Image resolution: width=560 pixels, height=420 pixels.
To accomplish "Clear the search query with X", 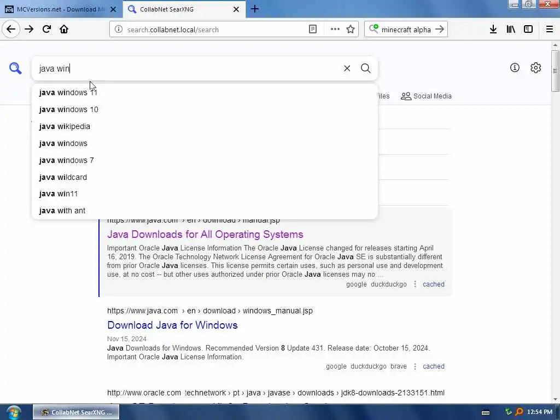I will (x=347, y=68).
